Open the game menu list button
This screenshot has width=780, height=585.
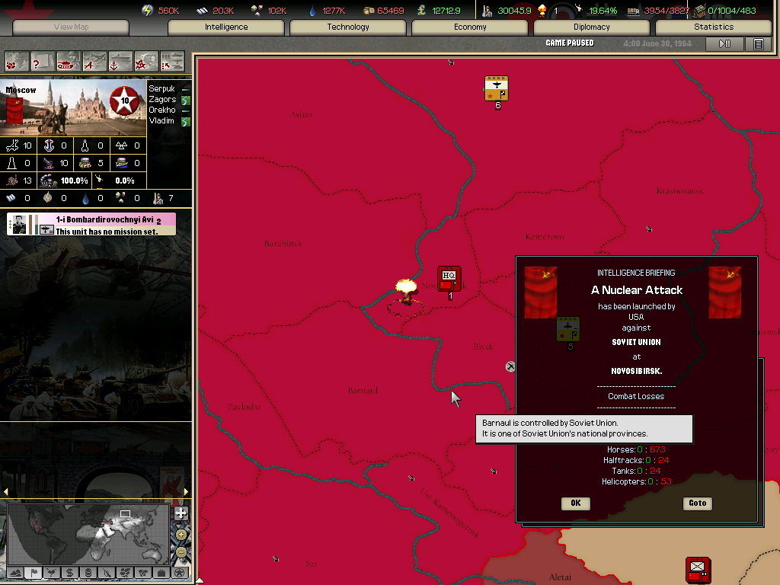(758, 44)
